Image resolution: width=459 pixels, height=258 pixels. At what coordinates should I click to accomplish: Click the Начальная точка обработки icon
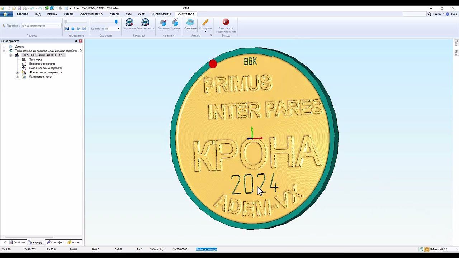[24, 68]
